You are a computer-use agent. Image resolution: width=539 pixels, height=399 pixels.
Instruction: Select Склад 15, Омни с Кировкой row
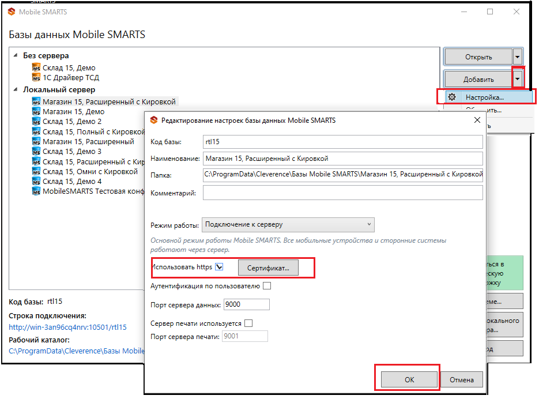pos(90,172)
